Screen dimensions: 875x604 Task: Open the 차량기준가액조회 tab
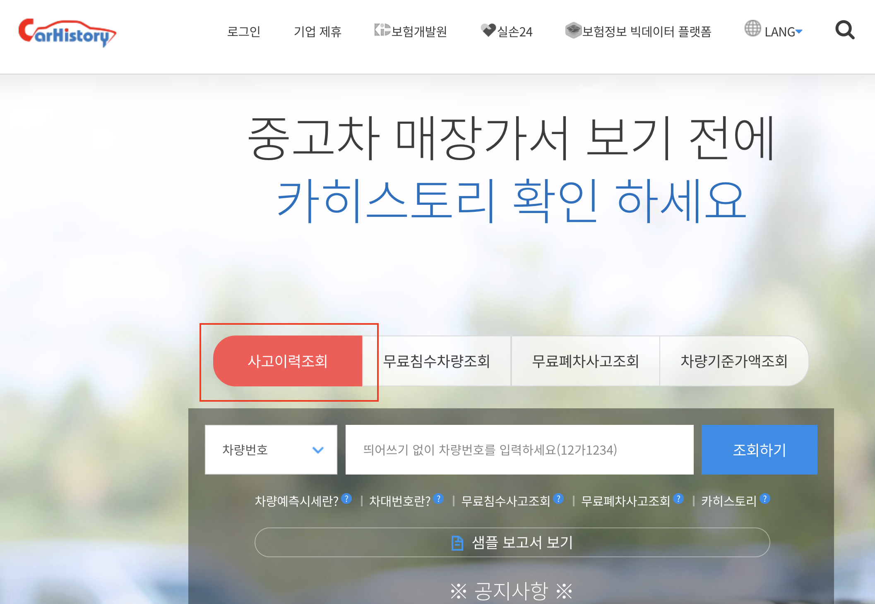click(734, 361)
